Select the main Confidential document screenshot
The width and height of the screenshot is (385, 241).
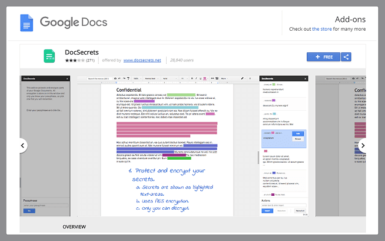pyautogui.click(x=192, y=146)
